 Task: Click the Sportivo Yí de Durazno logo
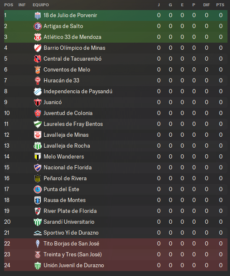coord(38,233)
